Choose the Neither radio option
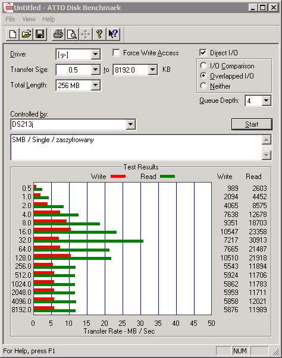Image resolution: width=282 pixels, height=358 pixels. [203, 86]
